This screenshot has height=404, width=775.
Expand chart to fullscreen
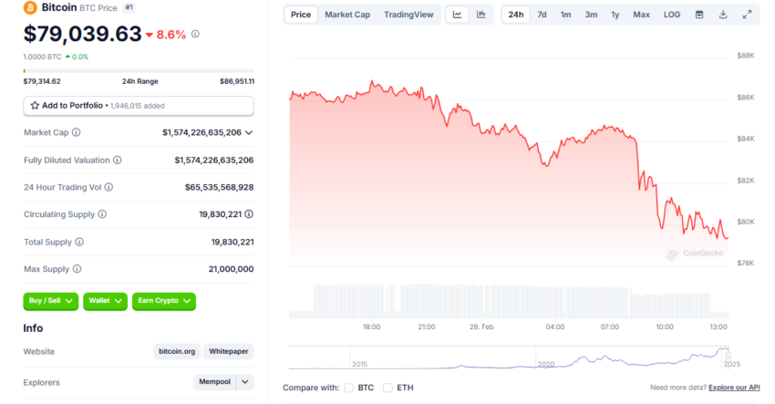pos(747,15)
